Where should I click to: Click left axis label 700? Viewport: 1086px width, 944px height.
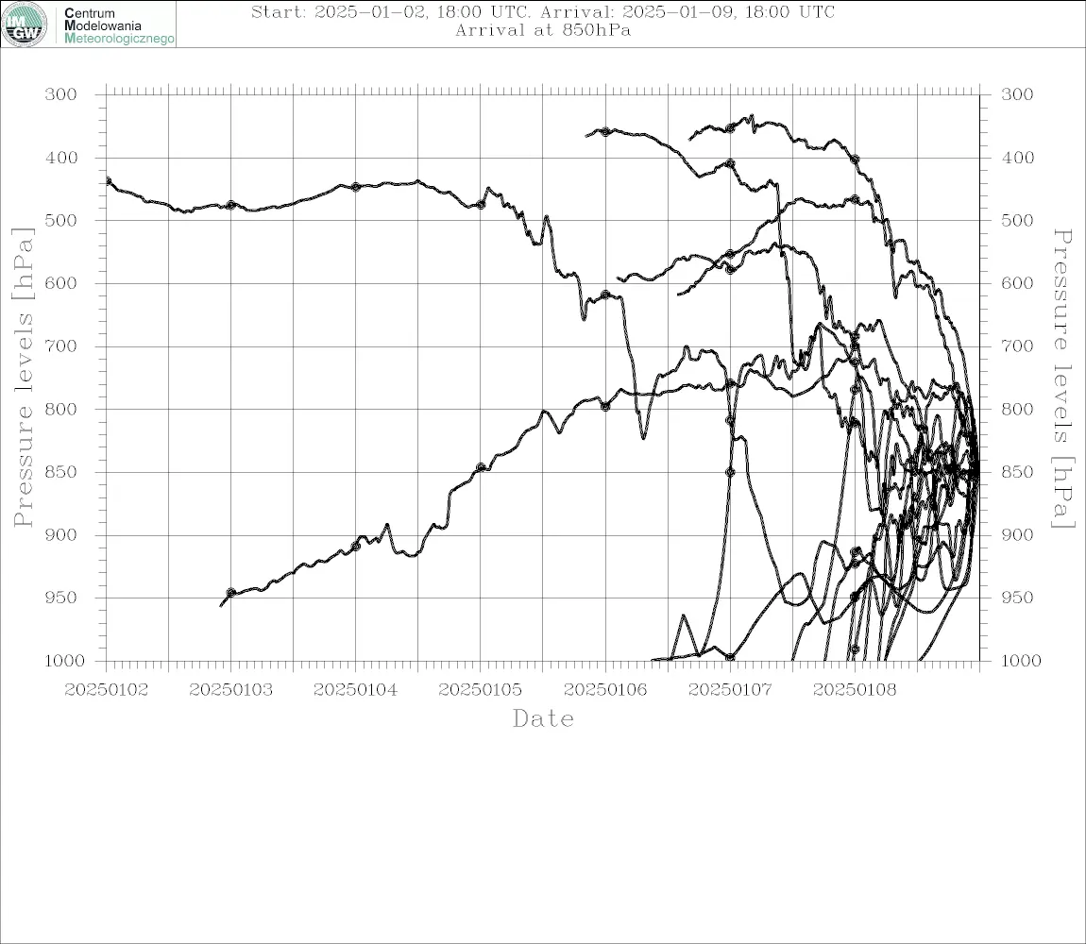(61, 346)
